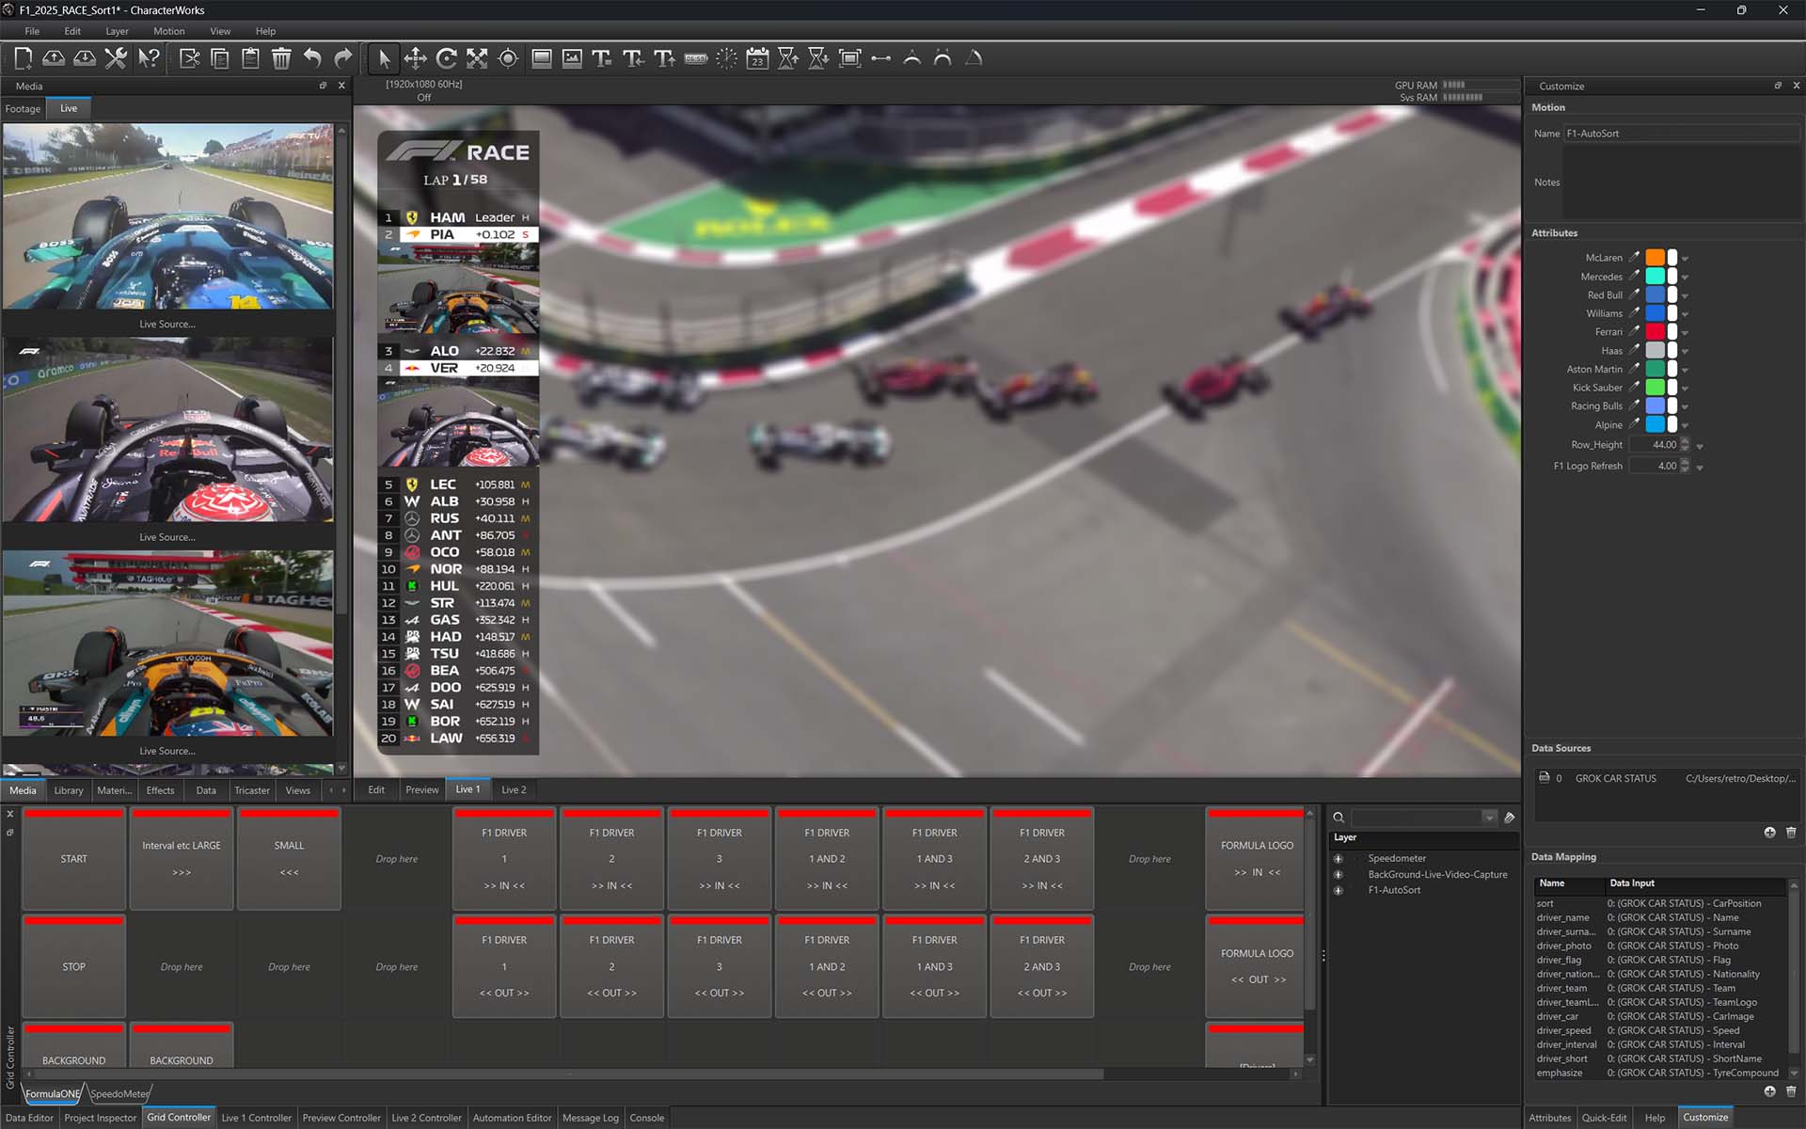Click the calendar date layer icon
1806x1129 pixels.
tap(757, 58)
